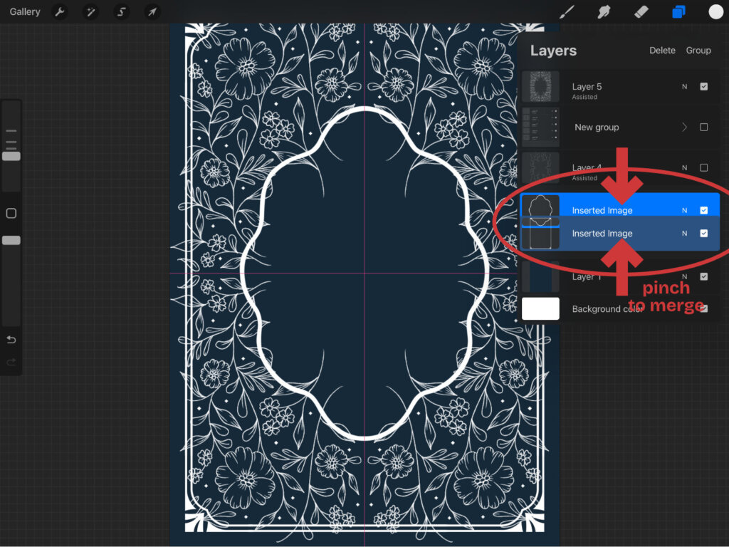Tap the Undo arrow in sidebar
729x547 pixels.
click(11, 339)
